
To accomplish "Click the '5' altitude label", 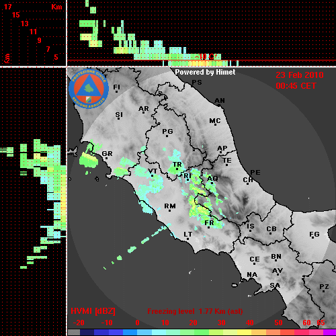I will pos(56,57).
